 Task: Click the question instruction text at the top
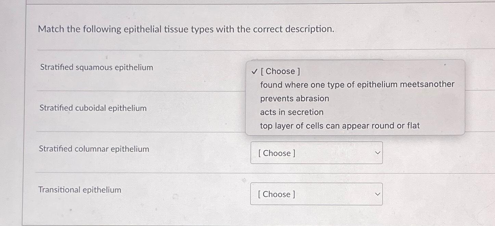point(186,29)
